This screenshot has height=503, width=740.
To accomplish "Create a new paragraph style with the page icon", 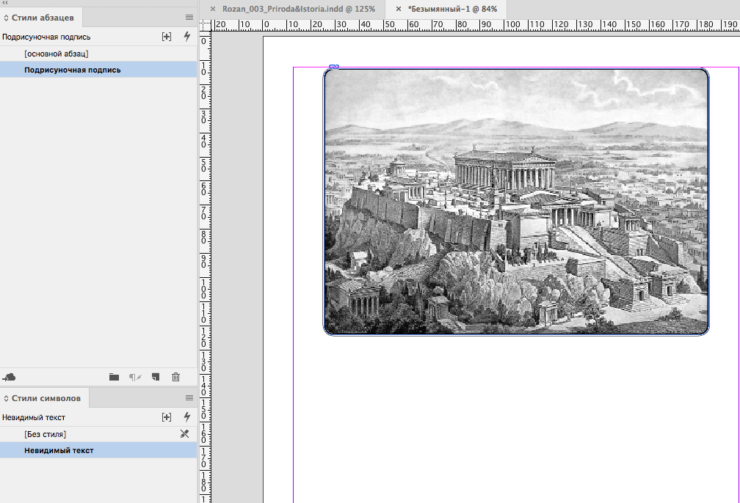I will (155, 377).
